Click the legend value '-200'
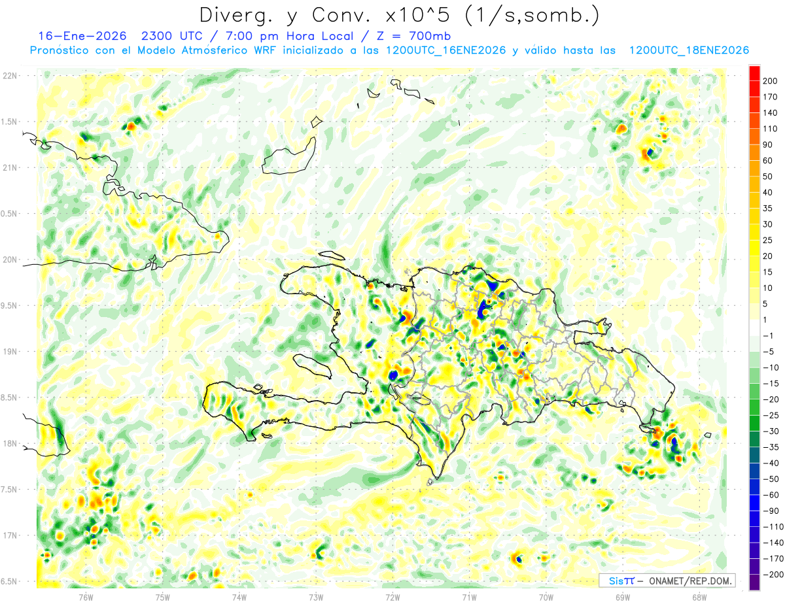The image size is (785, 606). click(773, 574)
